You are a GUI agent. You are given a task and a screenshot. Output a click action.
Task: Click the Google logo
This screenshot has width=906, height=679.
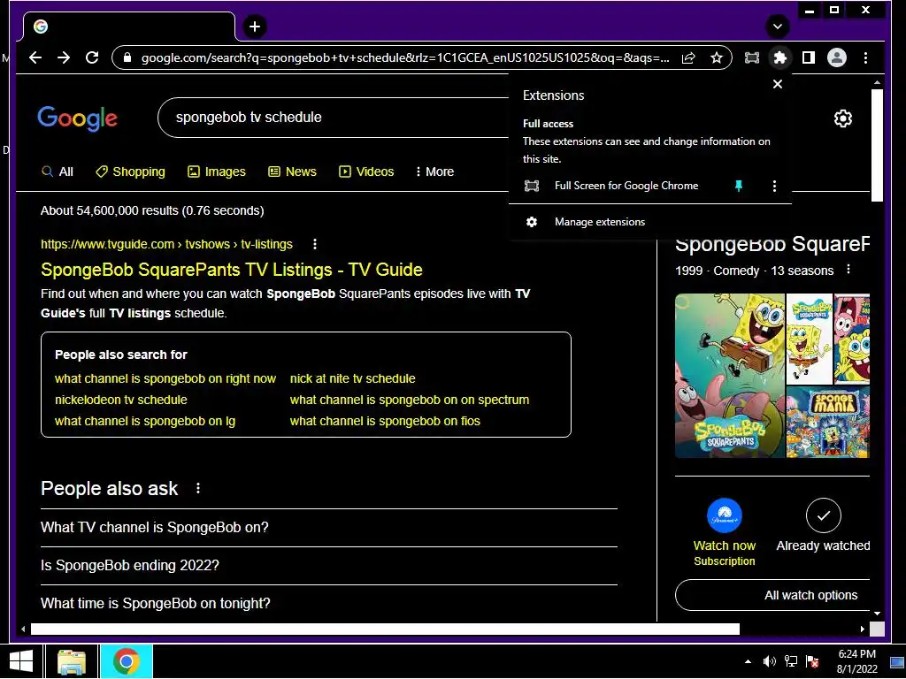pyautogui.click(x=78, y=118)
